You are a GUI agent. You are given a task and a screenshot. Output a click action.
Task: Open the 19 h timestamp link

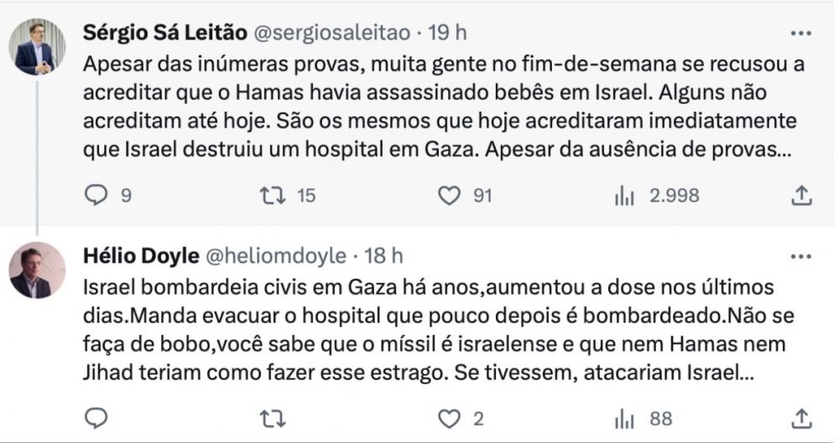[447, 33]
